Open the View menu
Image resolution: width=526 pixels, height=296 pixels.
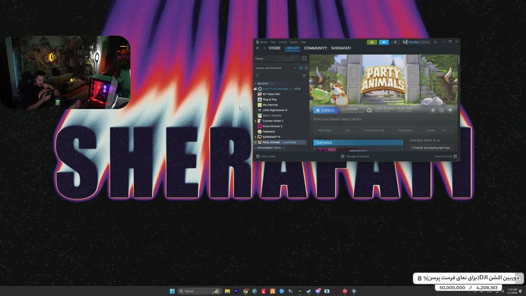(x=273, y=42)
